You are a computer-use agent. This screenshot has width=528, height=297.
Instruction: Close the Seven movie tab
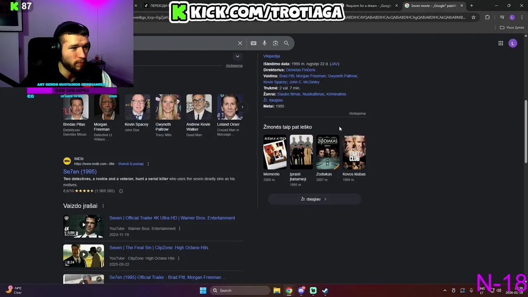coord(462,6)
